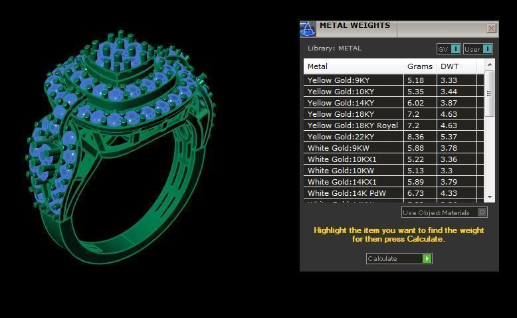Click the green ring model in viewport
The width and height of the screenshot is (517, 318).
click(x=120, y=147)
